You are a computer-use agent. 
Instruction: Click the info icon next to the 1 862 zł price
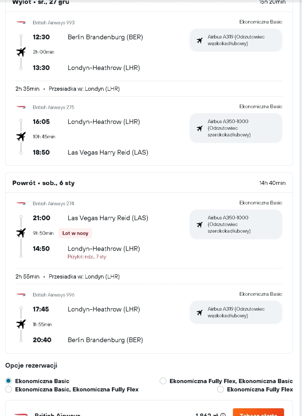pos(223,415)
